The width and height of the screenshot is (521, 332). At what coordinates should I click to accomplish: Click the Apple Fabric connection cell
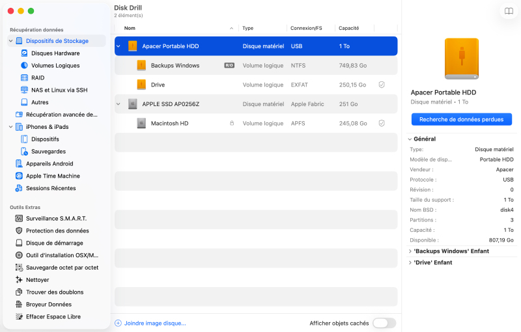click(x=307, y=104)
